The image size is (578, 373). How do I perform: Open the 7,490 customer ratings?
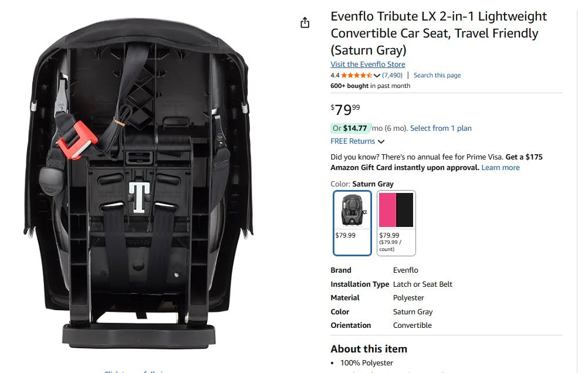click(393, 75)
